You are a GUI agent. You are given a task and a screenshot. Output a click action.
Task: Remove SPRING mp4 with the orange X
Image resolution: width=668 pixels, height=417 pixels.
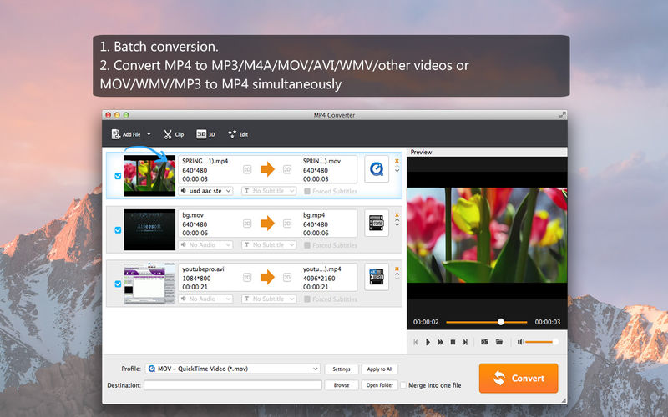[x=397, y=161]
